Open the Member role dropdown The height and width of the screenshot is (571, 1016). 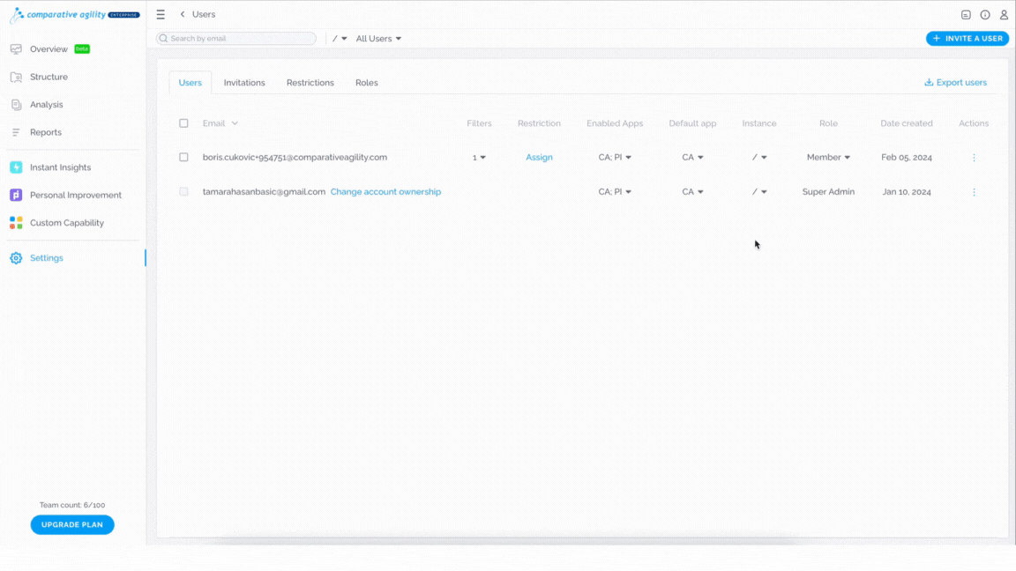(828, 158)
